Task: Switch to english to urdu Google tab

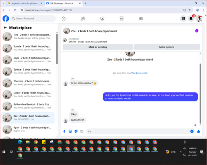Action: click(25, 3)
